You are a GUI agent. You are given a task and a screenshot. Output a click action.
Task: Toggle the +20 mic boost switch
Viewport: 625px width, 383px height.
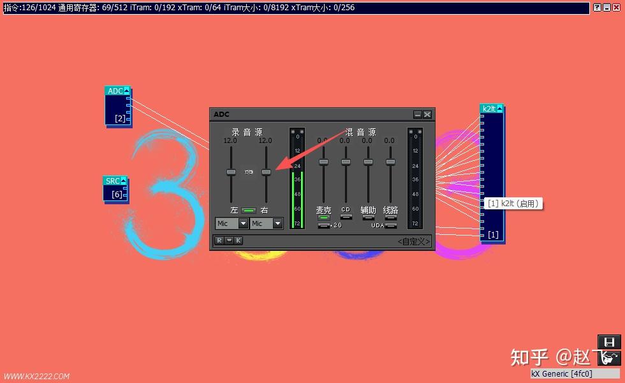point(324,225)
